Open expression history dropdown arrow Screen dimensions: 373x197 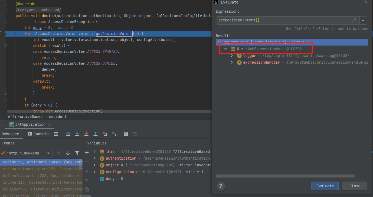[x=363, y=20]
